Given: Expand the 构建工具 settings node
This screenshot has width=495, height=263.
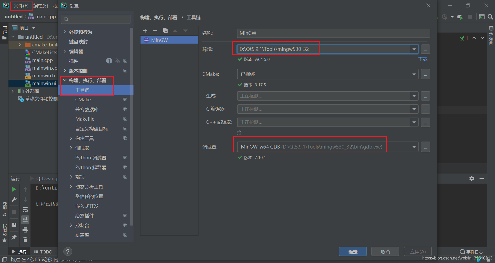Looking at the screenshot, I should tap(71, 138).
